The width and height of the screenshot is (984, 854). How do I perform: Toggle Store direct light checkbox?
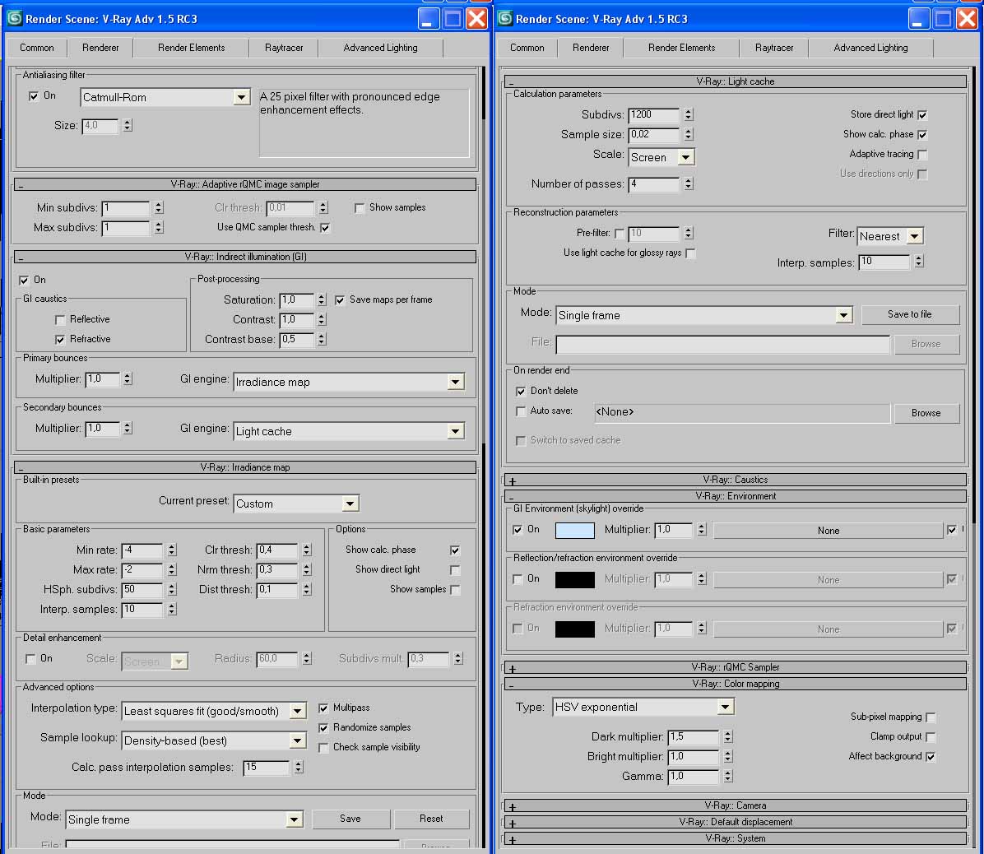pos(921,115)
